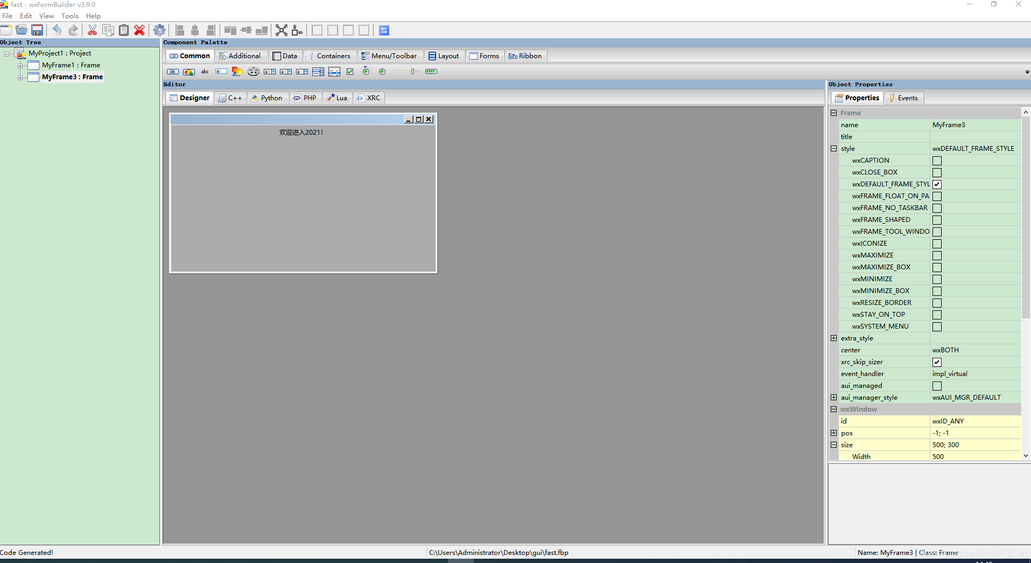Screen dimensions: 1031x563
Task: Check the wxFRAME_NO_TASKBAR option
Action: click(937, 208)
